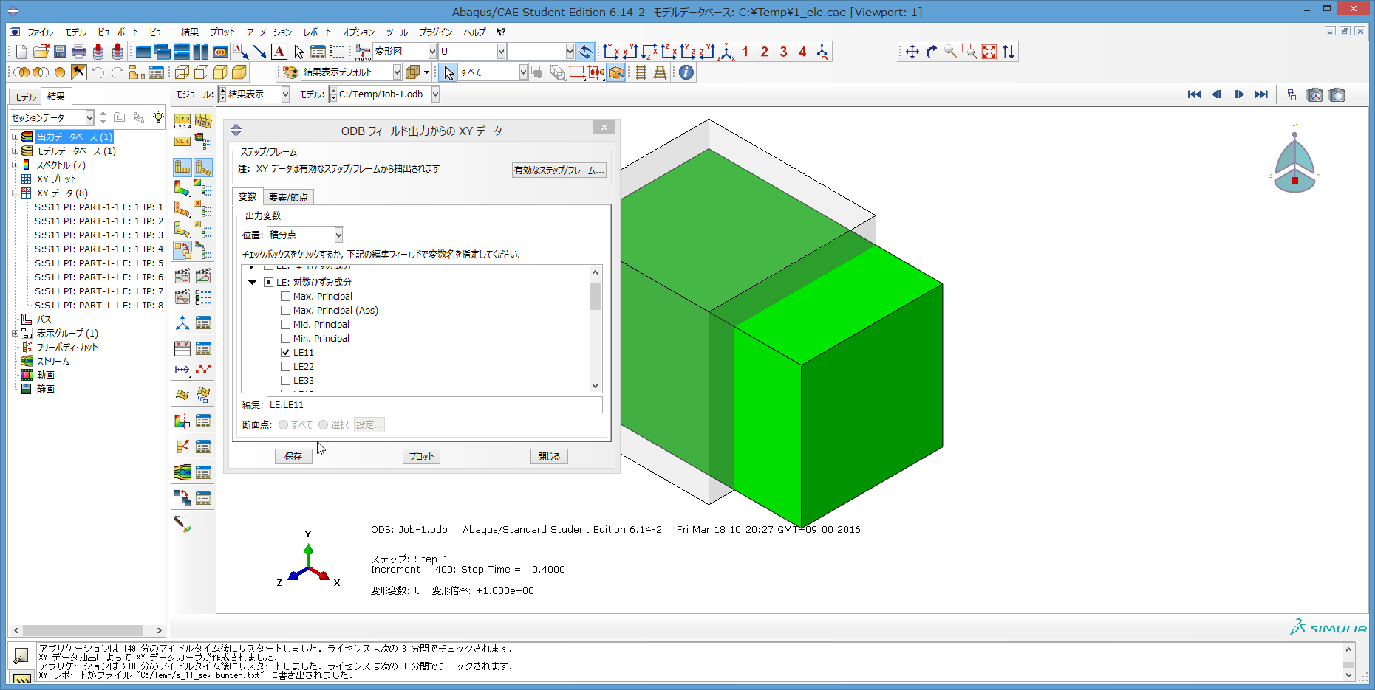This screenshot has width=1375, height=690.
Task: Select shaded render style cube icon
Action: coord(239,72)
